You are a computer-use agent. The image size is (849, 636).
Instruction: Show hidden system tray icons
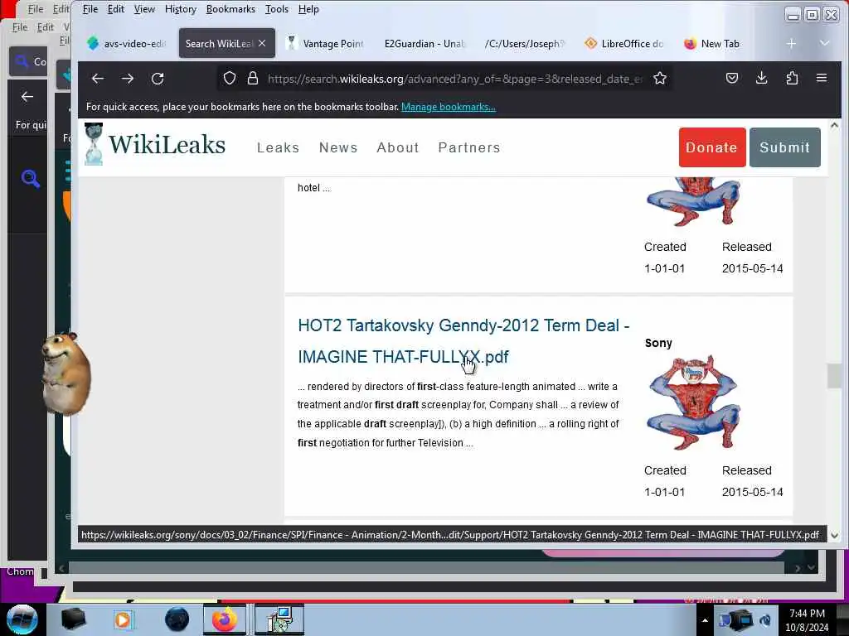705,620
